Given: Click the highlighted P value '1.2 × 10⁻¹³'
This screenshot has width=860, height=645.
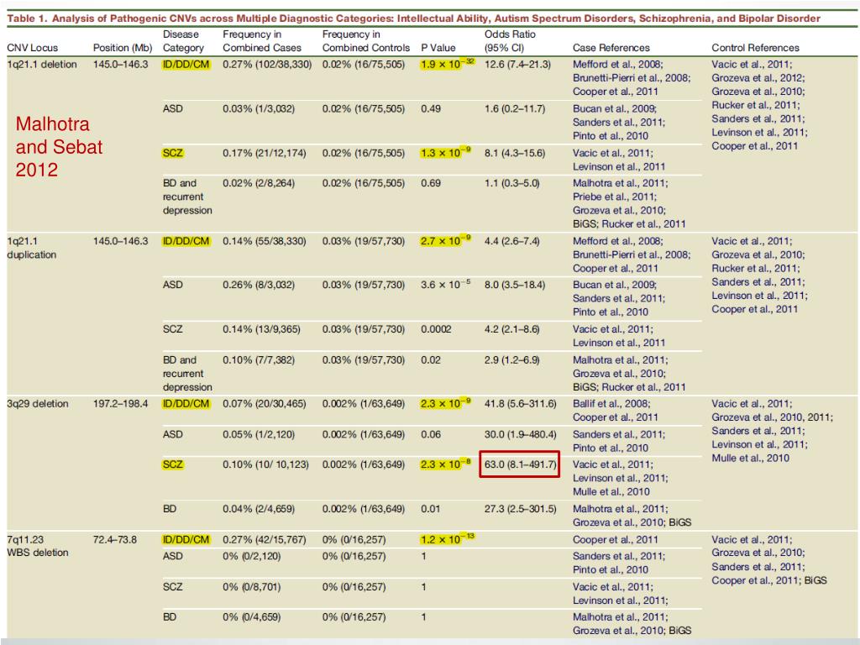Looking at the screenshot, I should point(447,539).
